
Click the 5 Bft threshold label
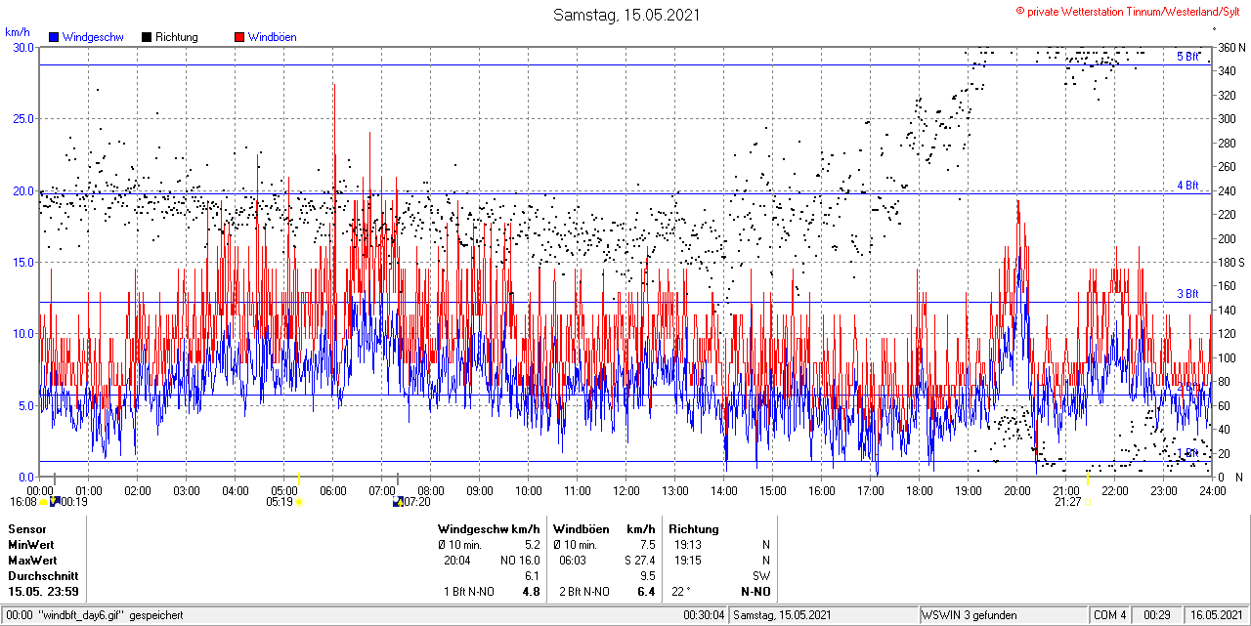1187,56
